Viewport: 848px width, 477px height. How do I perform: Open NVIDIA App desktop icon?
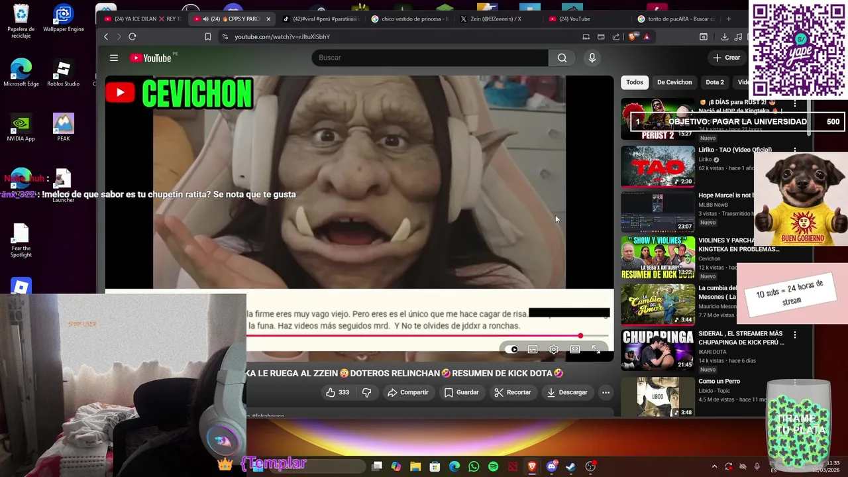21,127
